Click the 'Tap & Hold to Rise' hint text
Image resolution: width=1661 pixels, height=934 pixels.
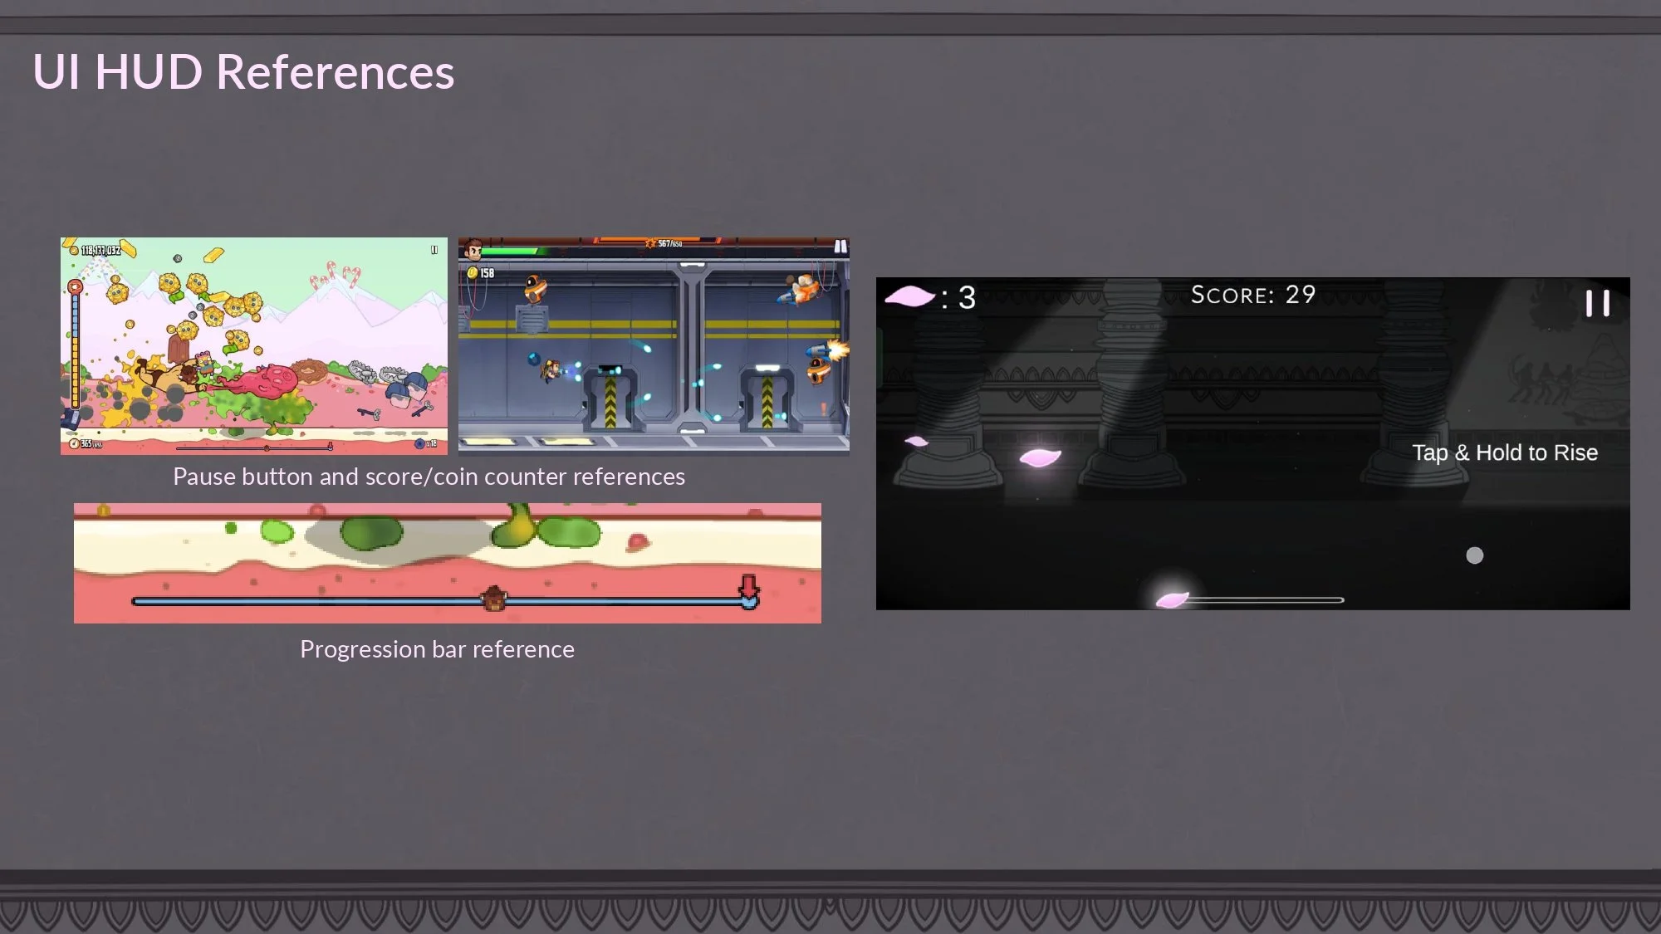tap(1505, 452)
